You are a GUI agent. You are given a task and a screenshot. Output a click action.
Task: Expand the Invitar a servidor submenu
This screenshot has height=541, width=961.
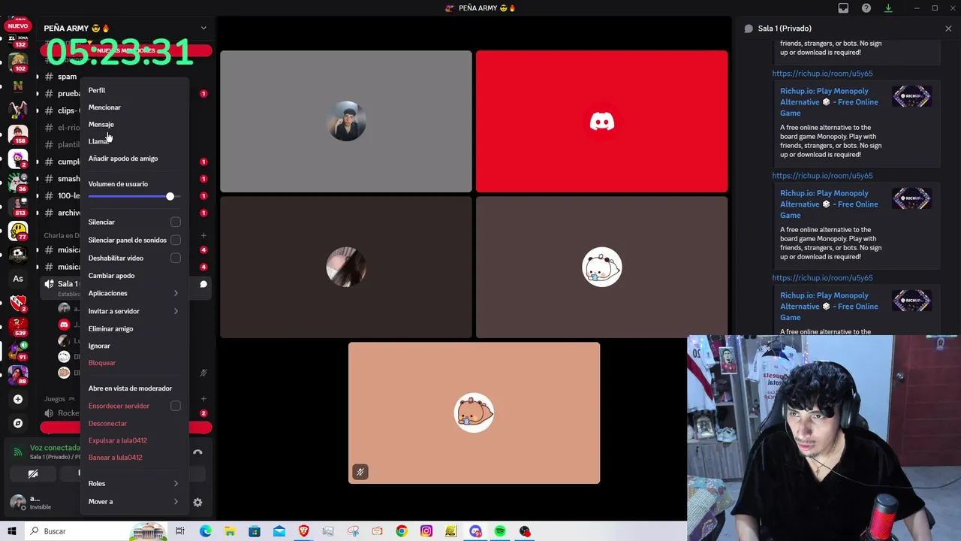click(133, 311)
